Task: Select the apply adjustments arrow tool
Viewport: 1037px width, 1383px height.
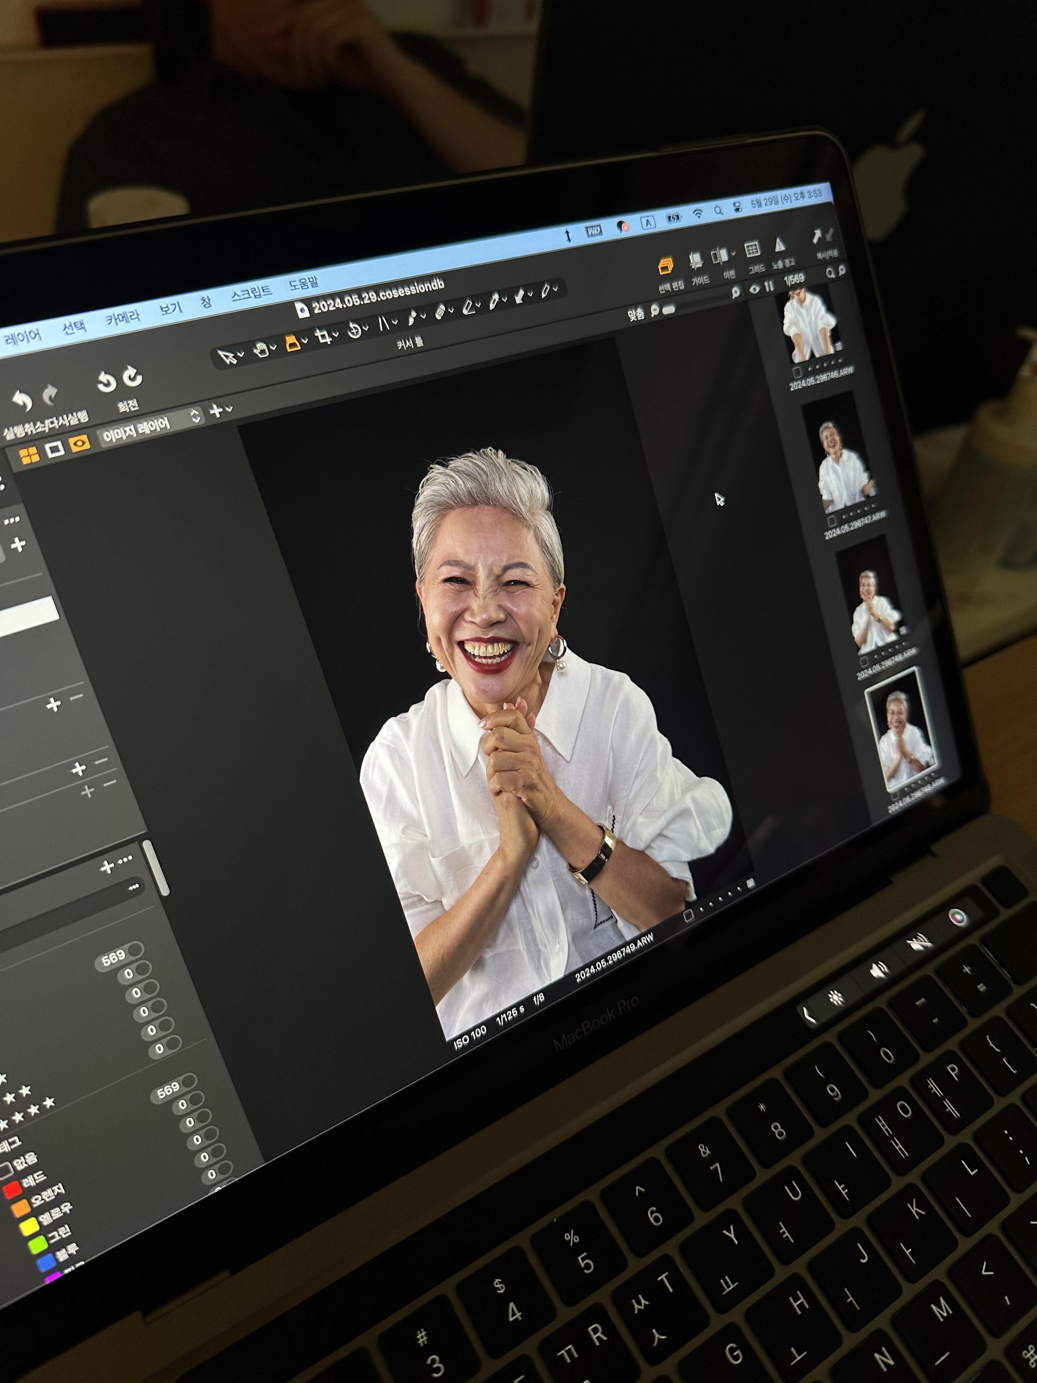Action: click(x=520, y=296)
